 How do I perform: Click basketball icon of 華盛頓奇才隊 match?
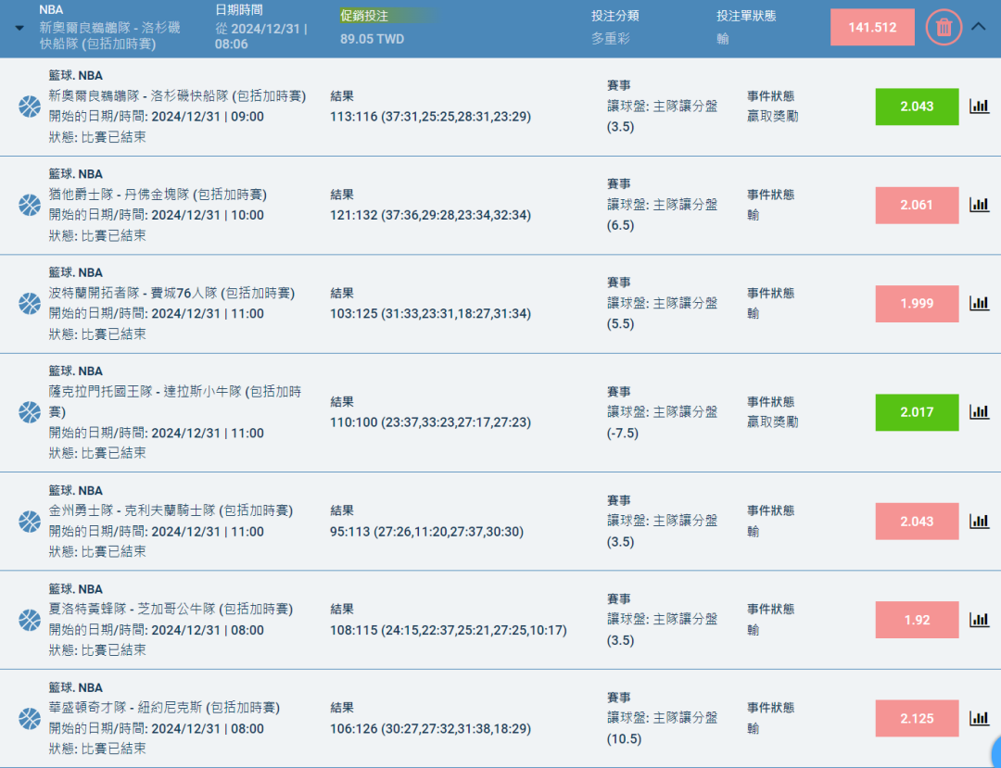pos(30,718)
